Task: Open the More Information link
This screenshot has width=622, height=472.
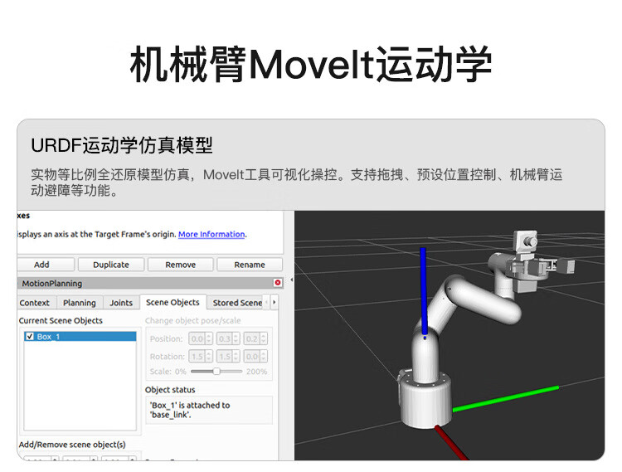Action: pyautogui.click(x=211, y=234)
